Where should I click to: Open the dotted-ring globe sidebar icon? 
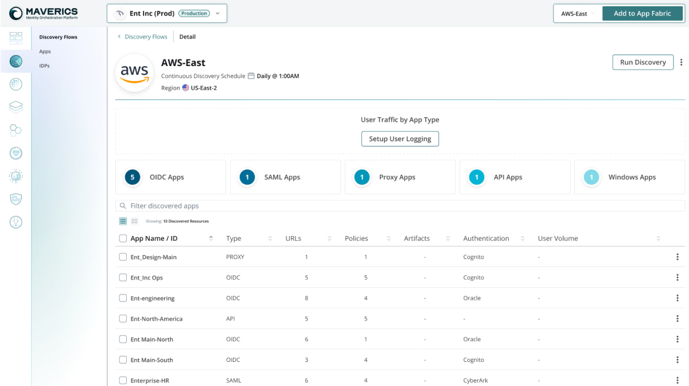click(15, 176)
